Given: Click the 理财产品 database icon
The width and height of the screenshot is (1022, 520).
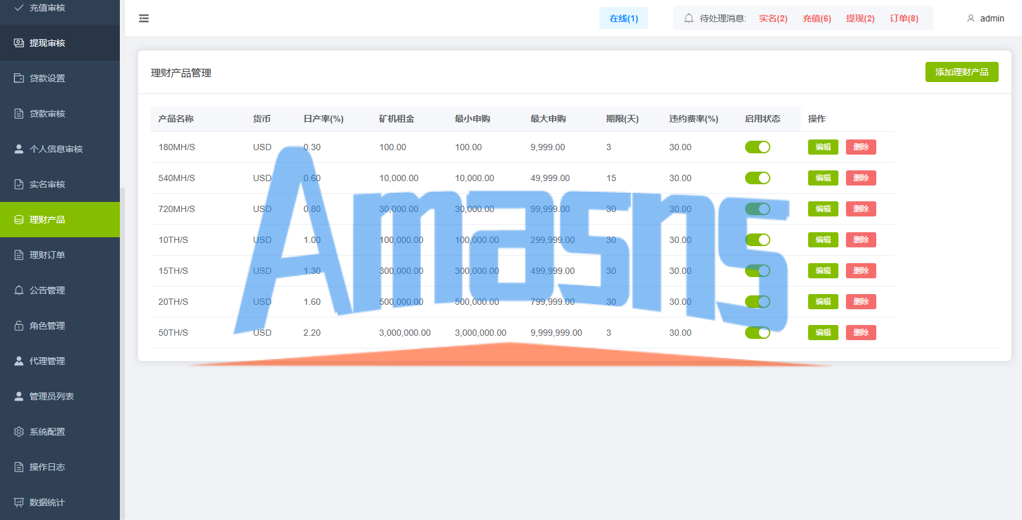Looking at the screenshot, I should 19,220.
